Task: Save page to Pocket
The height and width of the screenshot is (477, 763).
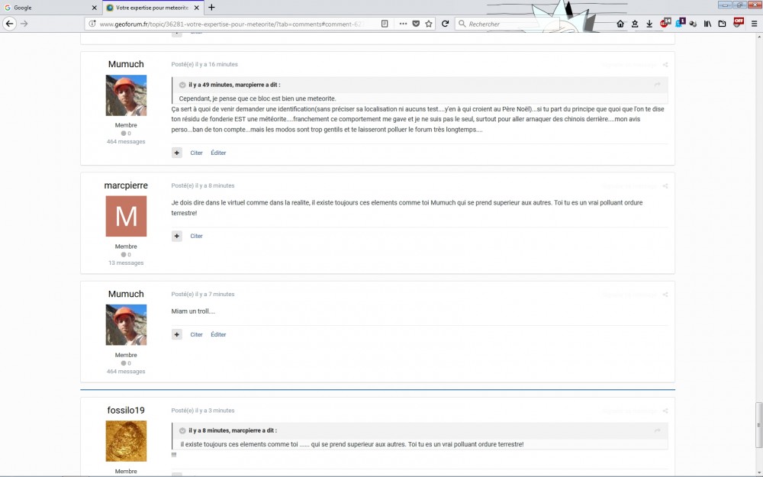Action: coord(416,24)
